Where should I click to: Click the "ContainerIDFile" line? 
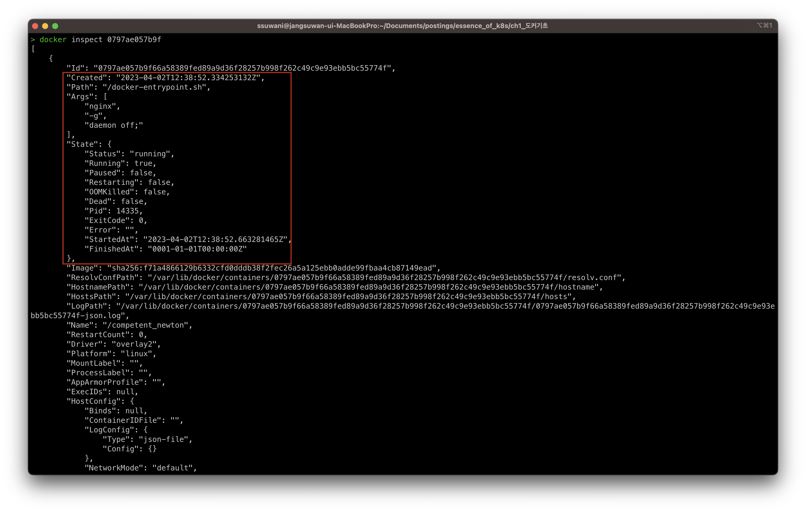click(134, 420)
